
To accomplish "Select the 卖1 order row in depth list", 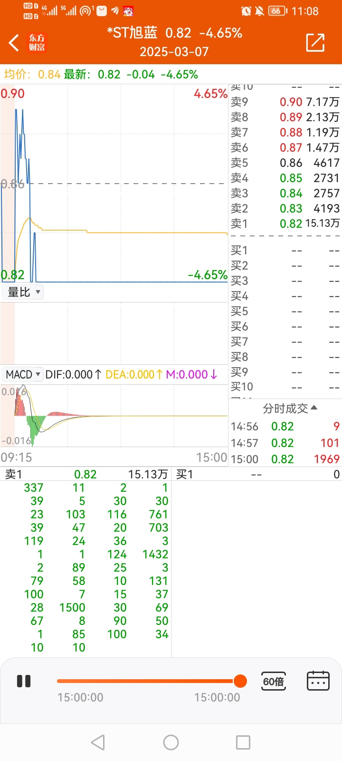I will click(x=285, y=224).
